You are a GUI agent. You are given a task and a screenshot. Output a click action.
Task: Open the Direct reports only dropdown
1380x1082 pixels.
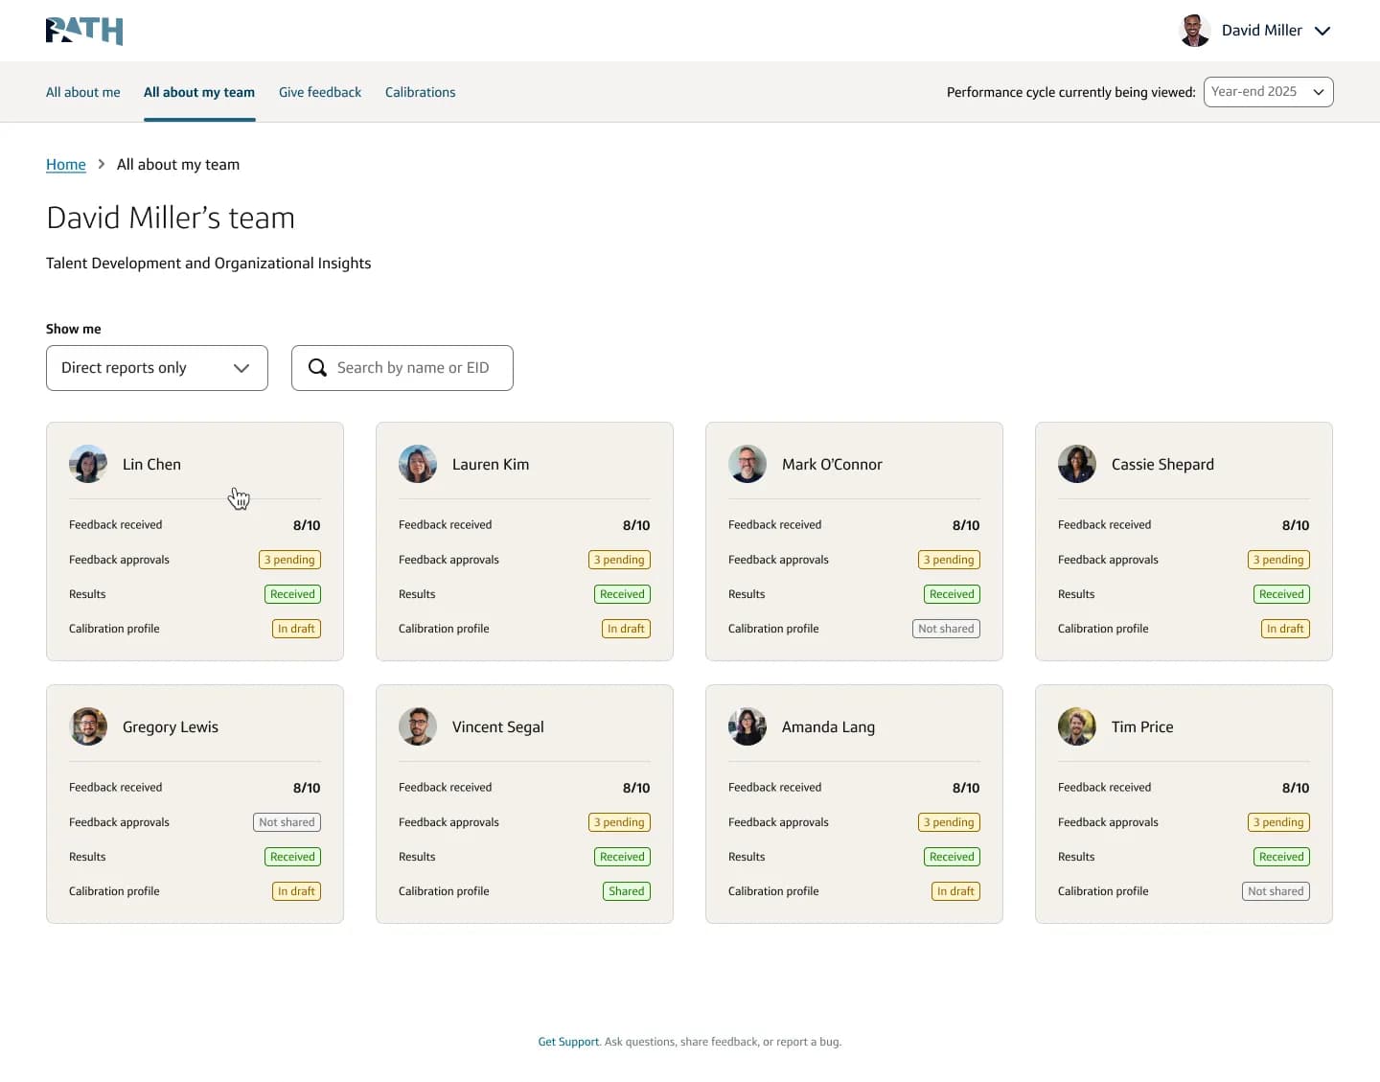(x=157, y=368)
